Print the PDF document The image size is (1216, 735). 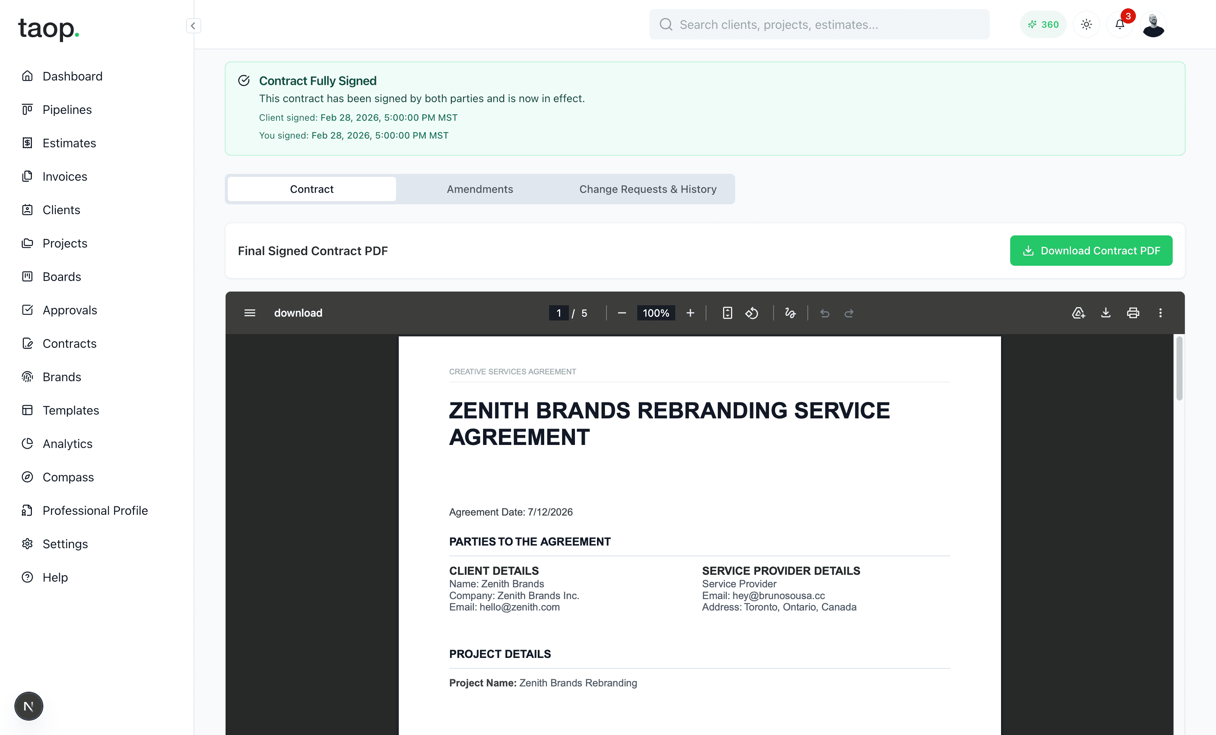click(x=1133, y=313)
